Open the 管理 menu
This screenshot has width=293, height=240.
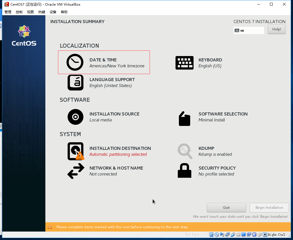(x=8, y=12)
